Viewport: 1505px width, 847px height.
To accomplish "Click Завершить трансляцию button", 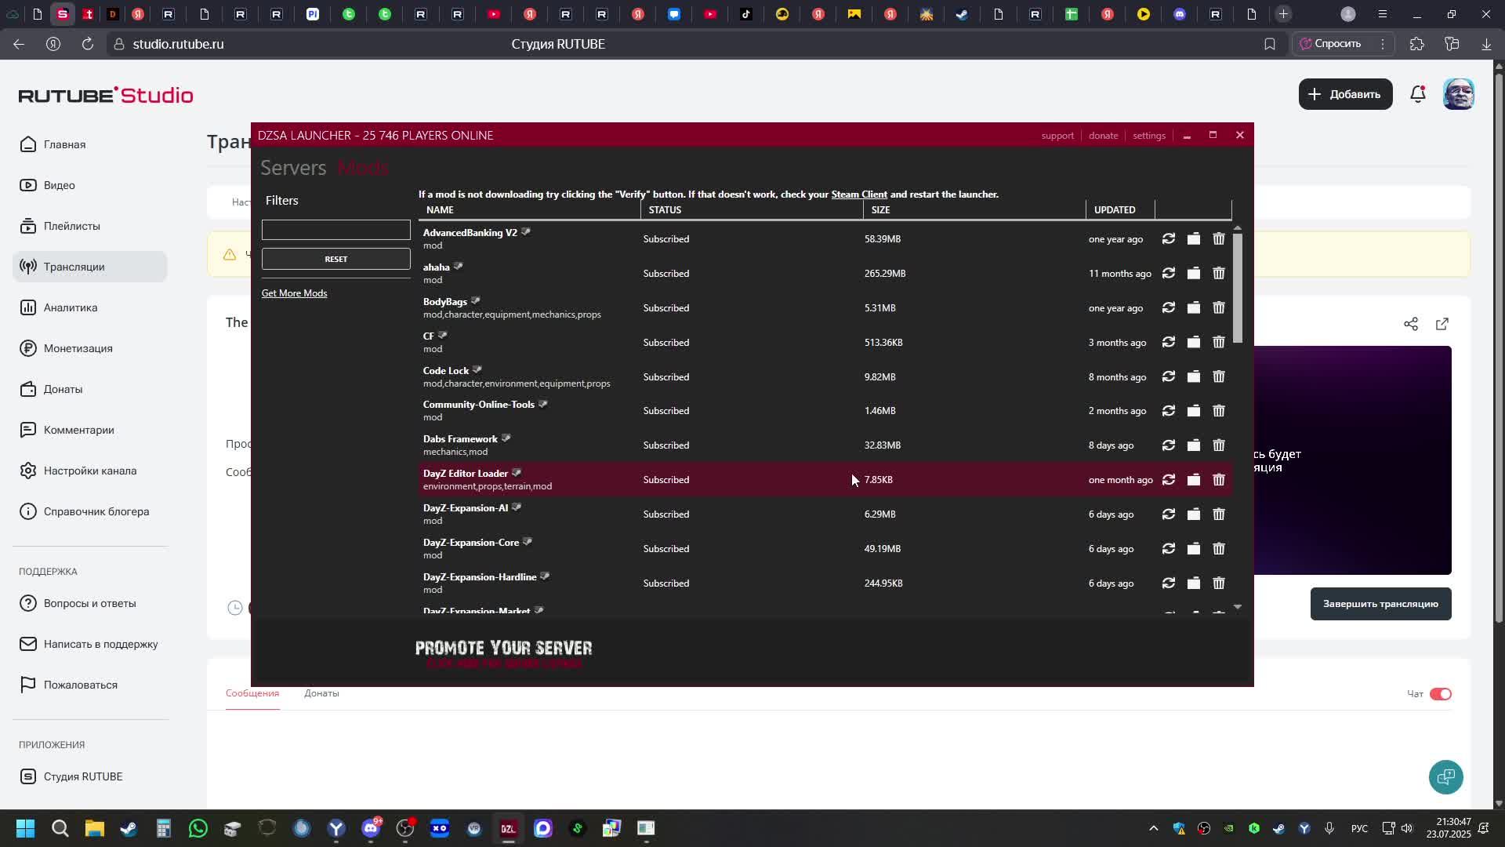I will pos(1380,604).
